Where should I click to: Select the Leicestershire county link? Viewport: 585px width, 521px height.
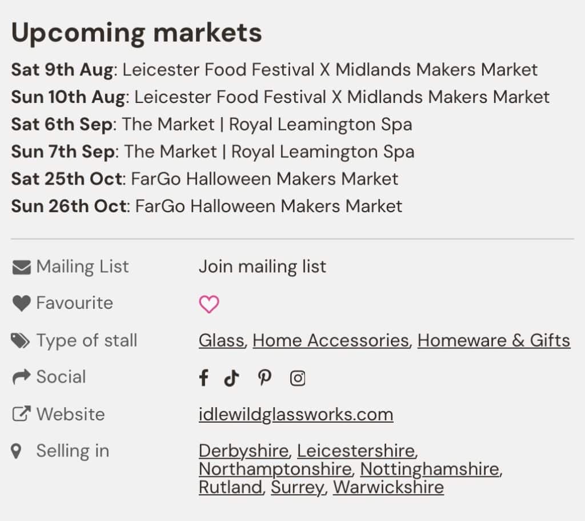pos(356,451)
